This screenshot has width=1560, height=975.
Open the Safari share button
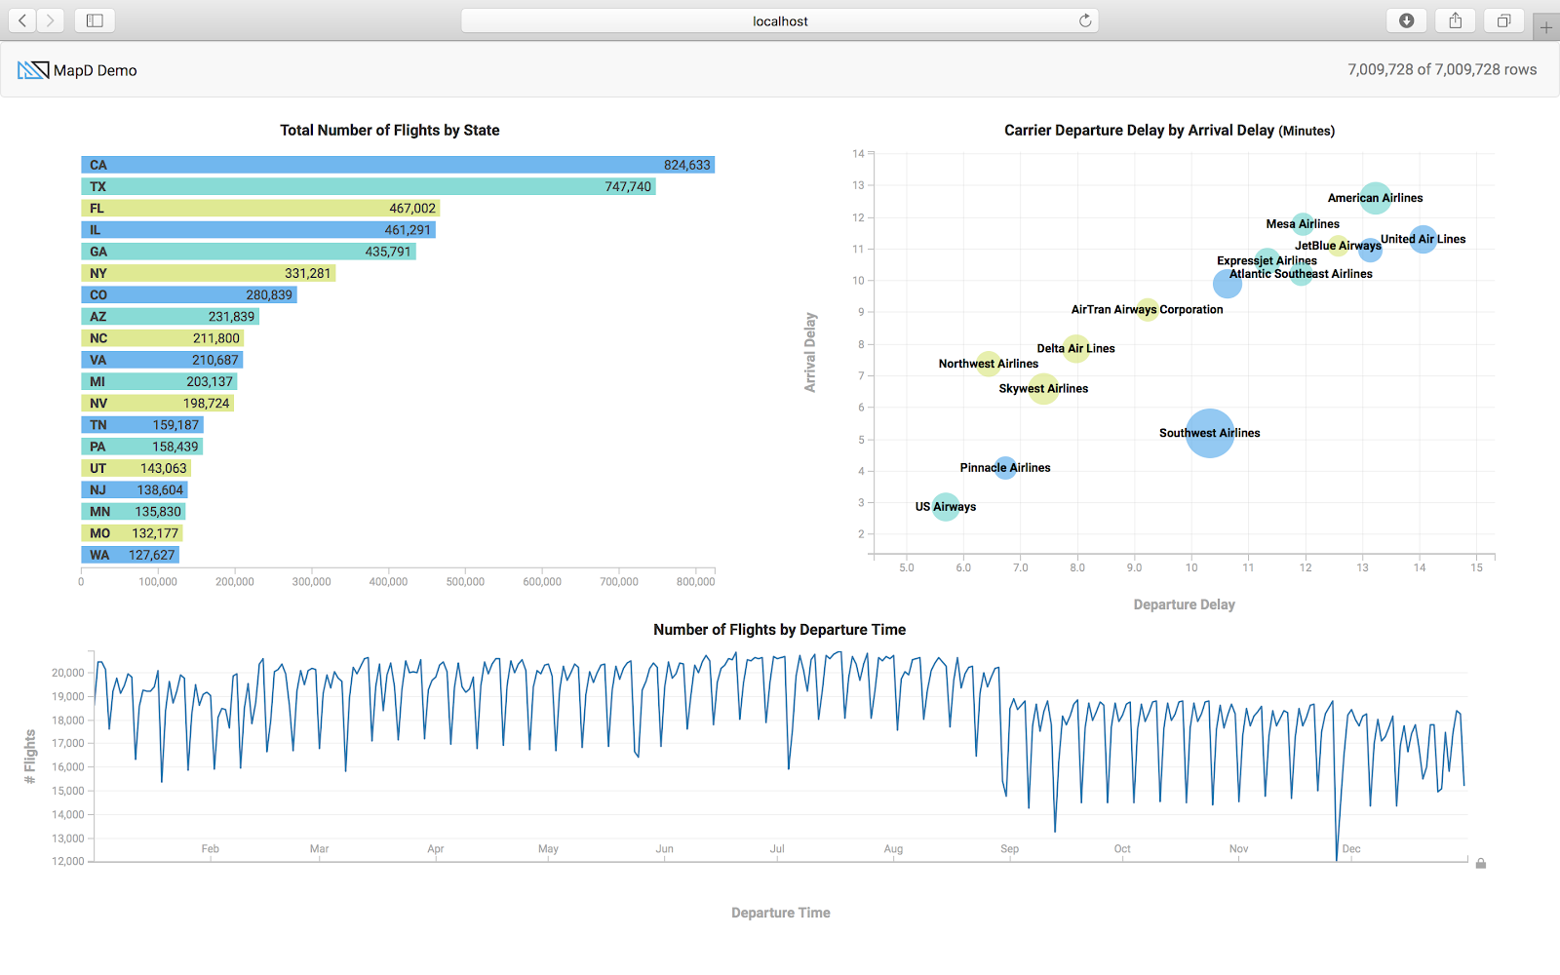[1455, 20]
